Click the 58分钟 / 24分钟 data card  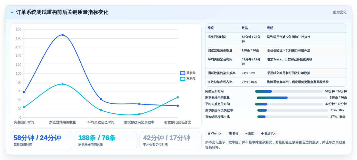pyautogui.click(x=41, y=141)
